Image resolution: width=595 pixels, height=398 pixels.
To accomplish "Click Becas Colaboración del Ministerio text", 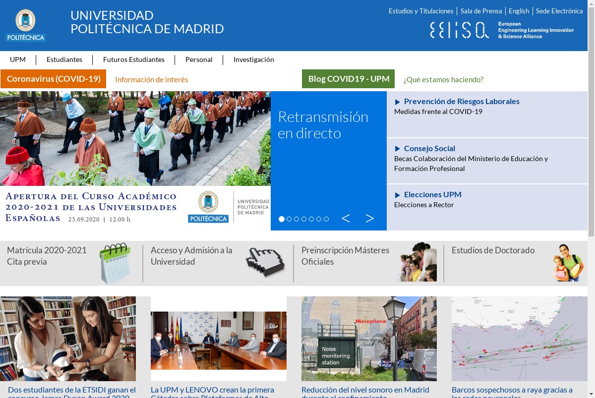I will pos(471,164).
